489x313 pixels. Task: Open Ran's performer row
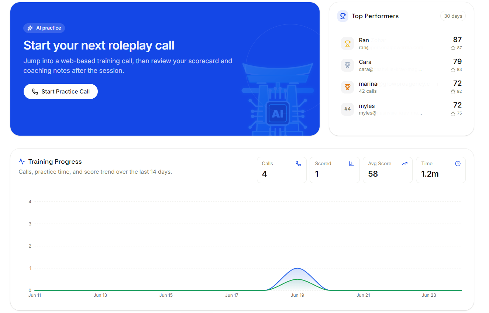tap(402, 44)
